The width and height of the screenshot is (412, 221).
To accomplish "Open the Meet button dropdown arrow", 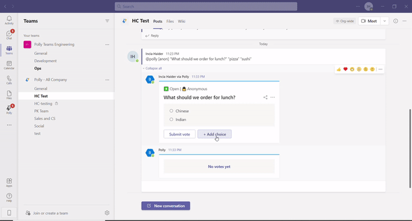I will [x=384, y=21].
